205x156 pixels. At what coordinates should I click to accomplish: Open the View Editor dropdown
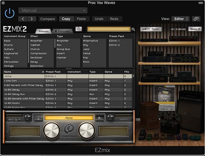click(x=181, y=19)
